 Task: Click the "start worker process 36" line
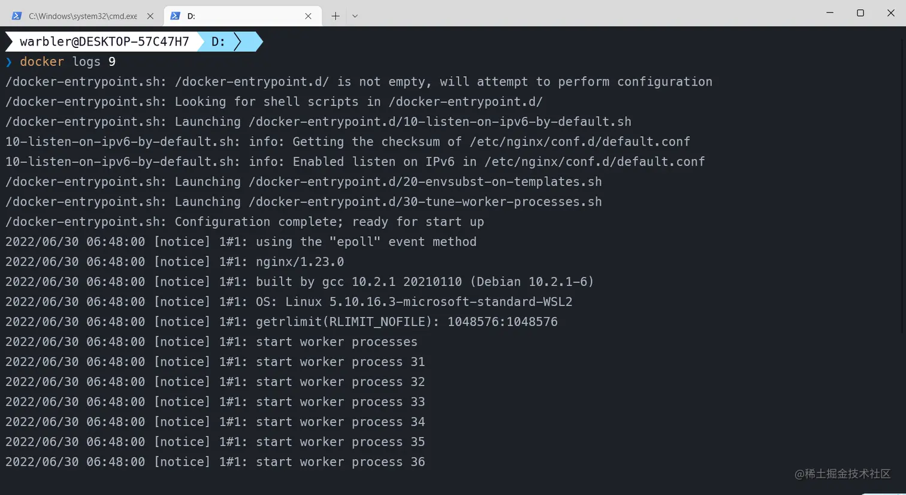point(340,462)
